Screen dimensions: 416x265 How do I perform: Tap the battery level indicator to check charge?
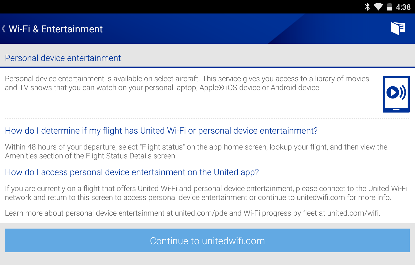coord(390,6)
